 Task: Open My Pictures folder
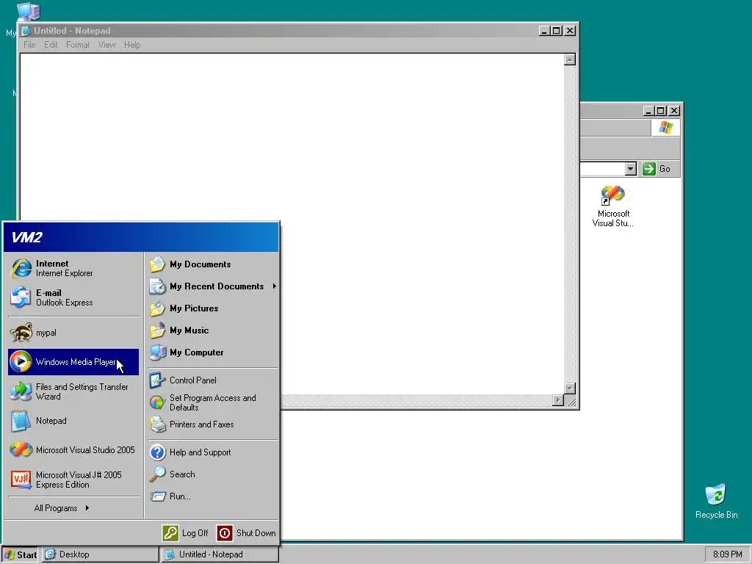(213, 308)
